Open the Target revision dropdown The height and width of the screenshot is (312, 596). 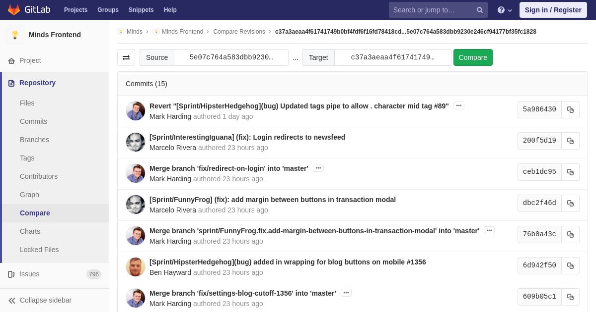(x=392, y=57)
